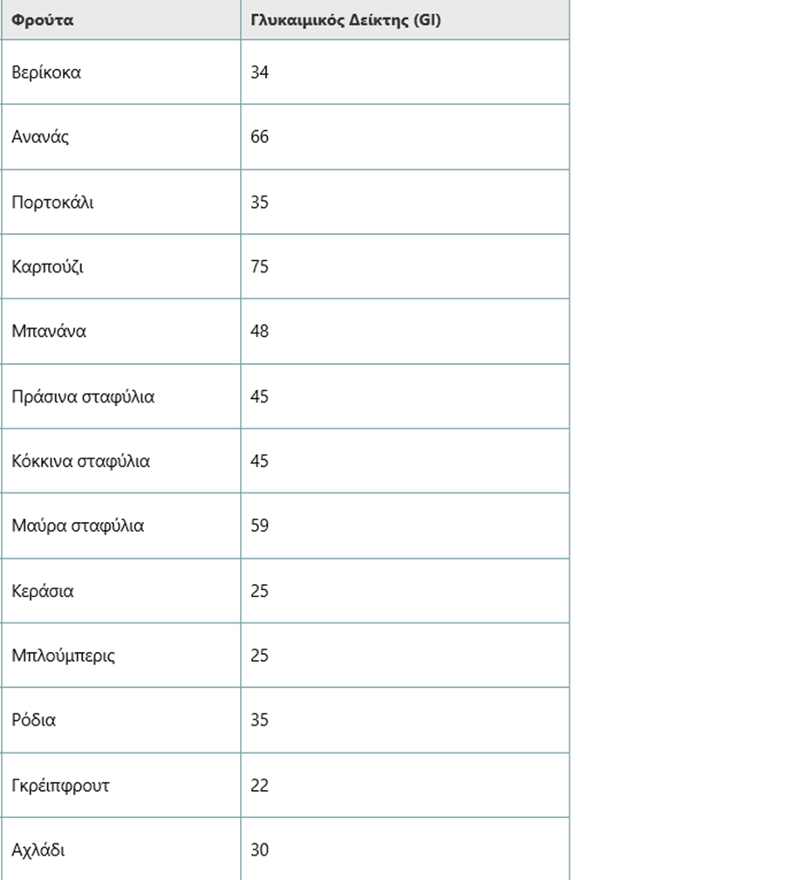The height and width of the screenshot is (880, 785).
Task: Select the Ανανάς fruit cell
Action: (x=120, y=137)
